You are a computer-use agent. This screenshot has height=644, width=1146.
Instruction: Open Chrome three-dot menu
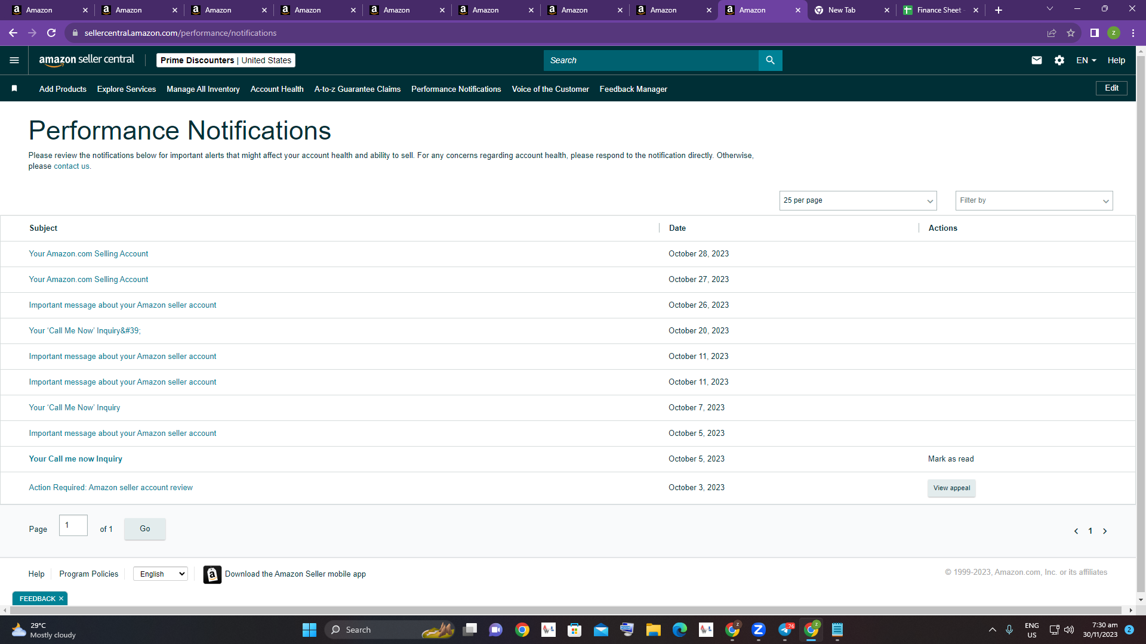(1133, 33)
